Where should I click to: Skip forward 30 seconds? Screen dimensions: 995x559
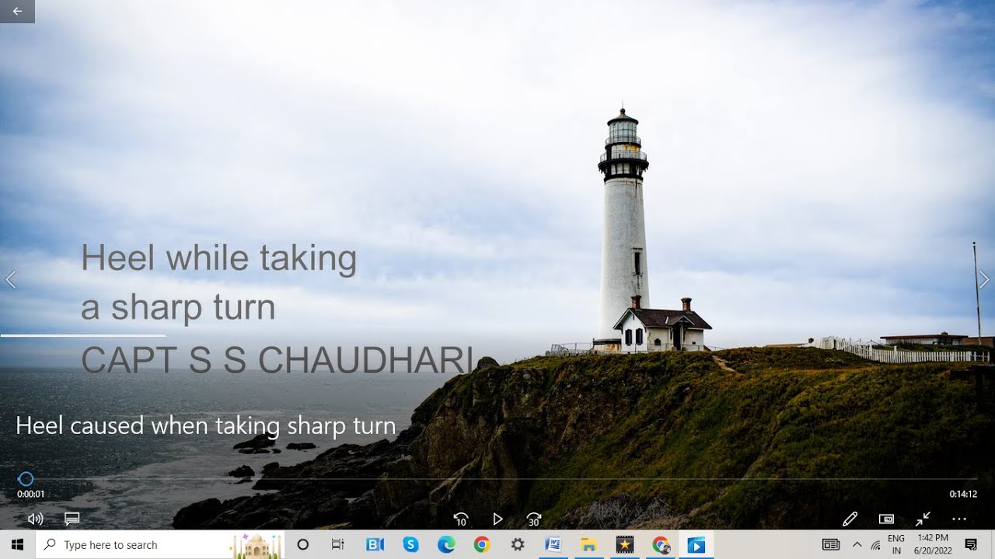point(534,519)
